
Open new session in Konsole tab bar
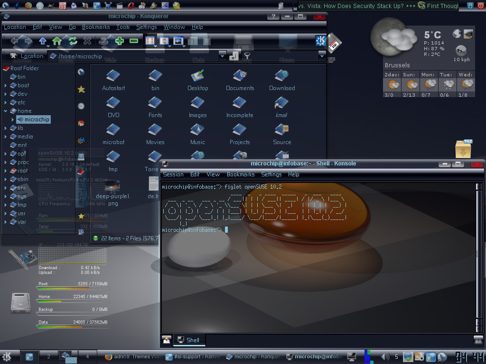click(167, 340)
